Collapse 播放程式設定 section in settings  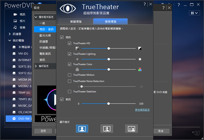36,17
